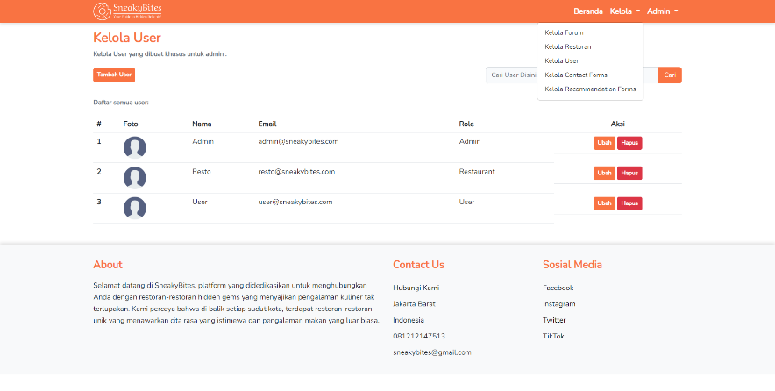Select Kelola Forum menu entry
Screen dimensions: 775x391
(x=564, y=32)
